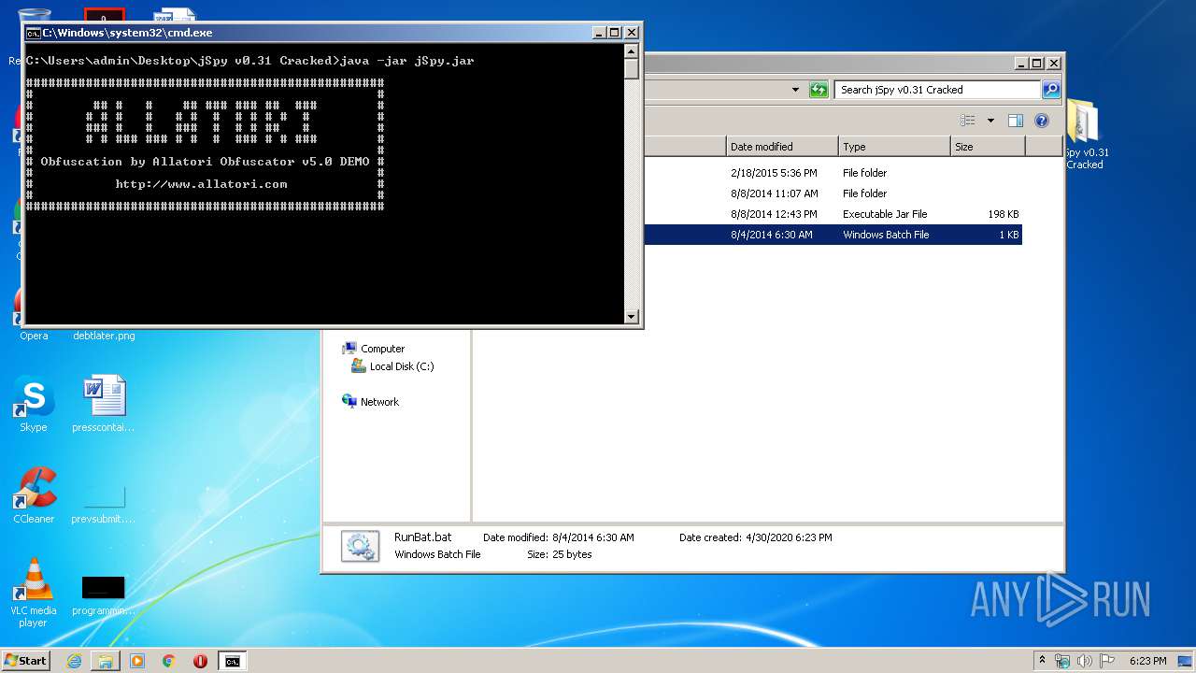Select the programmin... desktop file icon
Viewport: 1196px width, 673px height.
[x=104, y=595]
